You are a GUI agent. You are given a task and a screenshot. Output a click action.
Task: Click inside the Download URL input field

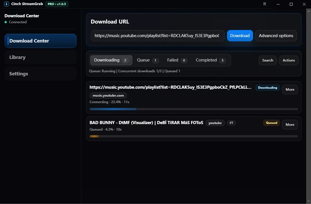pyautogui.click(x=157, y=36)
